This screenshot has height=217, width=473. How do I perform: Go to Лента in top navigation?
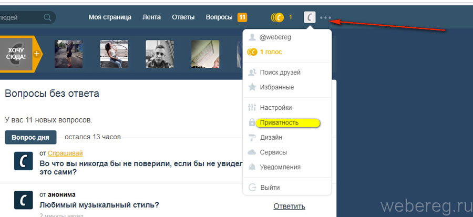[151, 17]
